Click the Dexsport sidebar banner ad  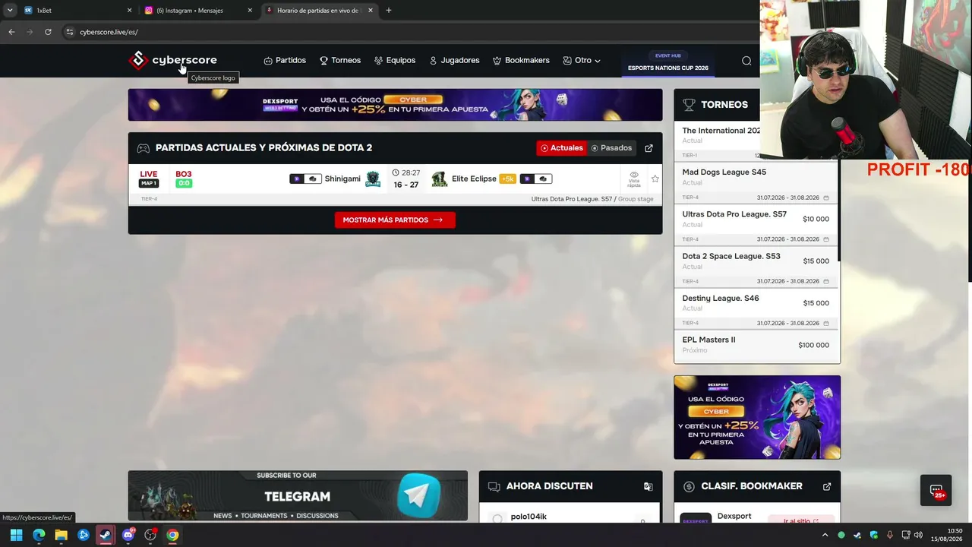click(x=757, y=417)
